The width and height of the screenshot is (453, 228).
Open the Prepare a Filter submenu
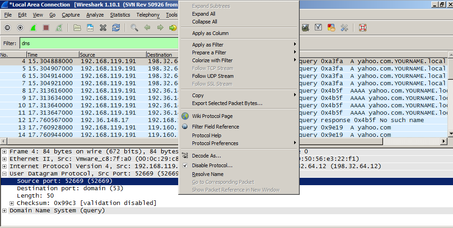point(239,53)
